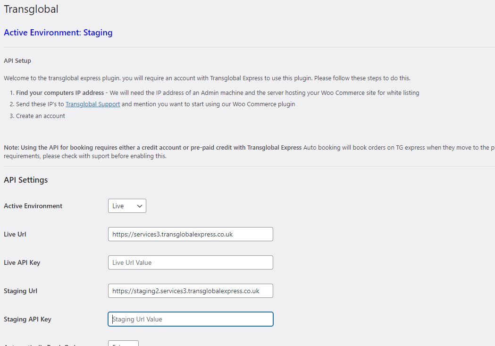Click the Live Url label

tap(15, 234)
